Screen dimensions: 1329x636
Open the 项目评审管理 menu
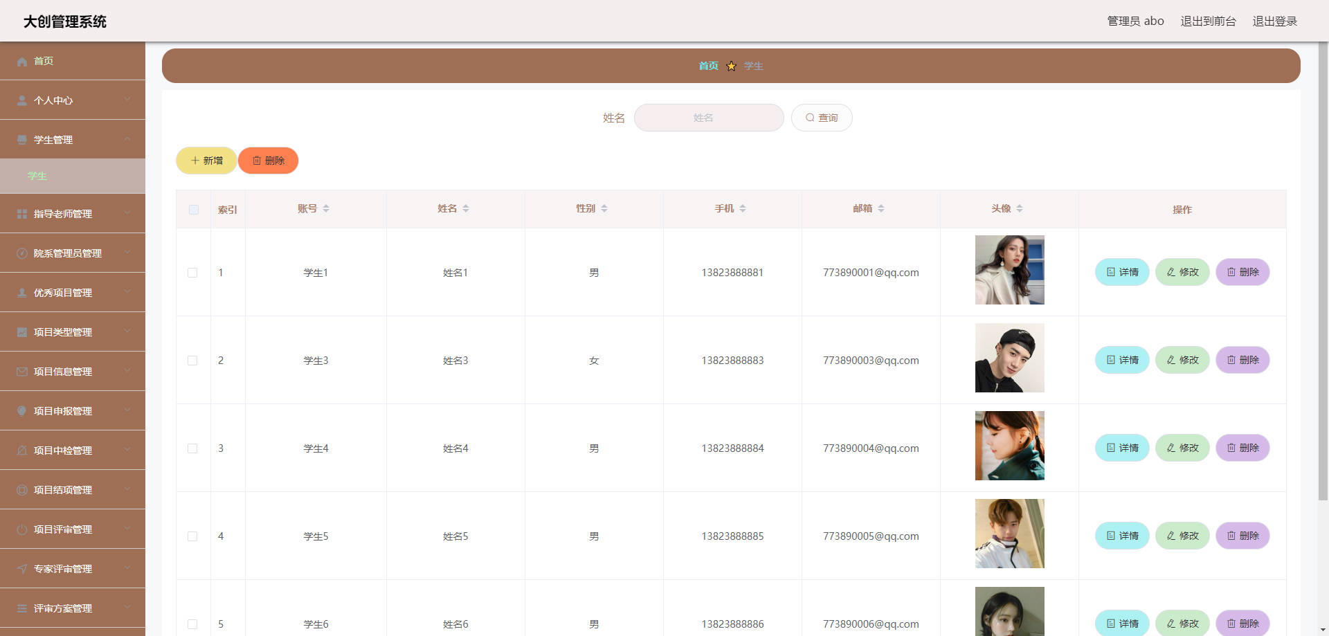[x=73, y=529]
